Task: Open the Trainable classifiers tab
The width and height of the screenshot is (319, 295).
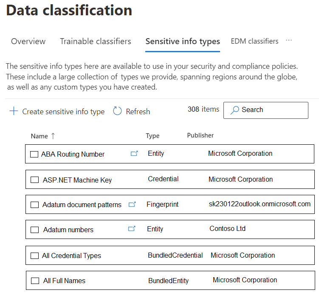Action: (96, 41)
